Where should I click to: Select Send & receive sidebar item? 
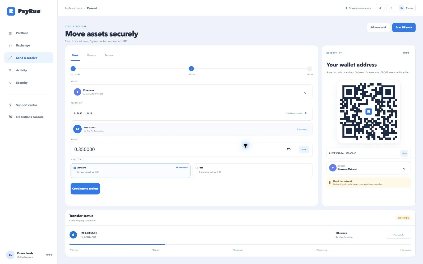(29, 58)
